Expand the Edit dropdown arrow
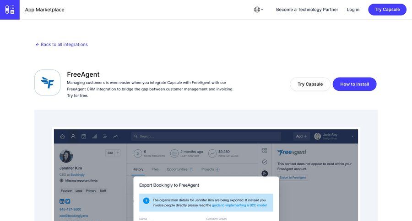 click(x=118, y=153)
